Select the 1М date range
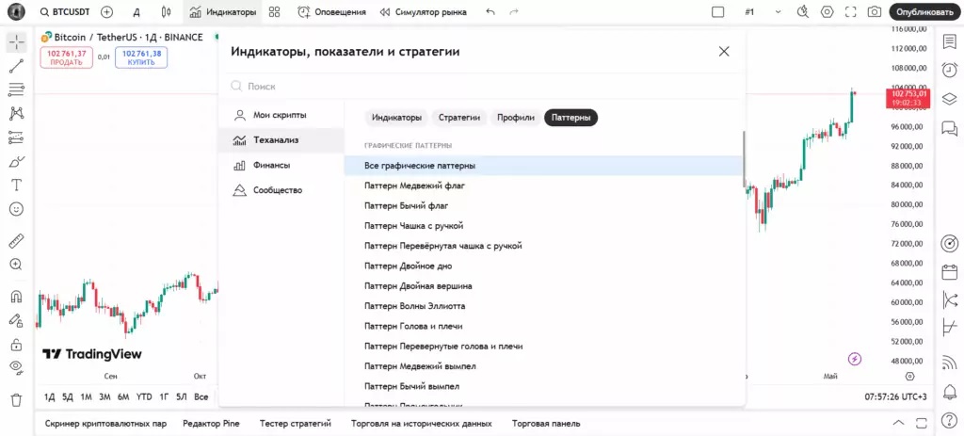 pyautogui.click(x=86, y=397)
